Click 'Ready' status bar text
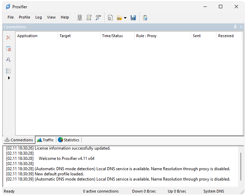The width and height of the screenshot is (247, 196). [9, 191]
